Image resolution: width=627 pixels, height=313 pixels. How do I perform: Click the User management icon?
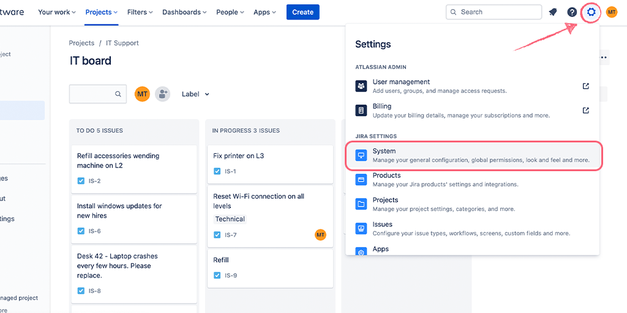[x=361, y=86]
